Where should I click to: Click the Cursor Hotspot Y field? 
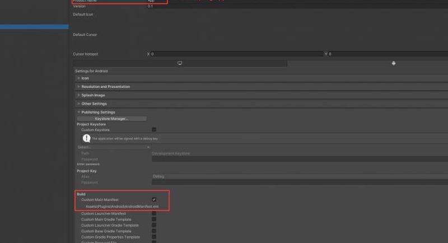point(388,54)
